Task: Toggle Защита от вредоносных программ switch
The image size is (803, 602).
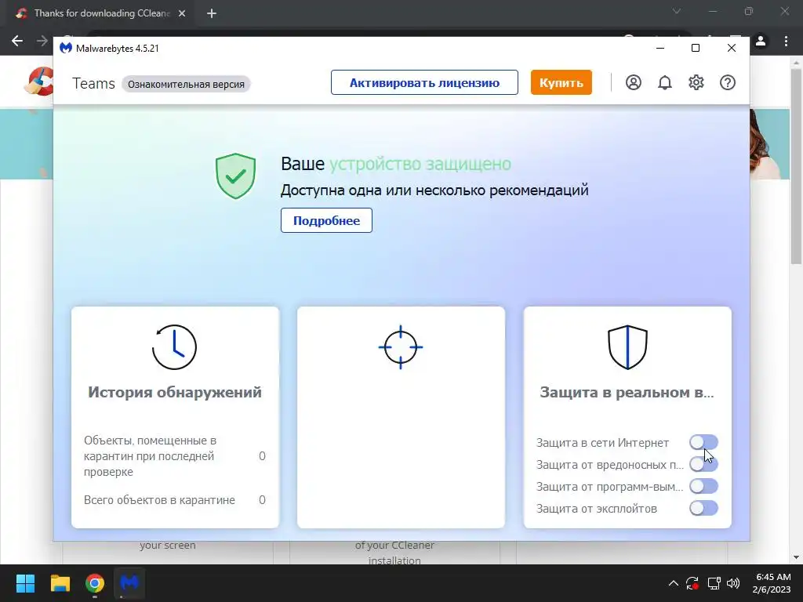Action: click(703, 464)
